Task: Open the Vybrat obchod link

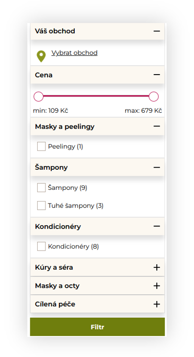Action: (74, 53)
